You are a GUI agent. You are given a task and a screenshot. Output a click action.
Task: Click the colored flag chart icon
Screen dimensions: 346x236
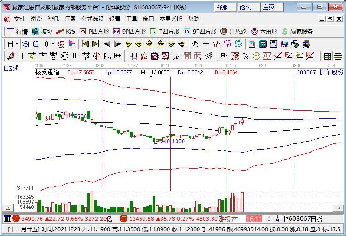(x=72, y=44)
